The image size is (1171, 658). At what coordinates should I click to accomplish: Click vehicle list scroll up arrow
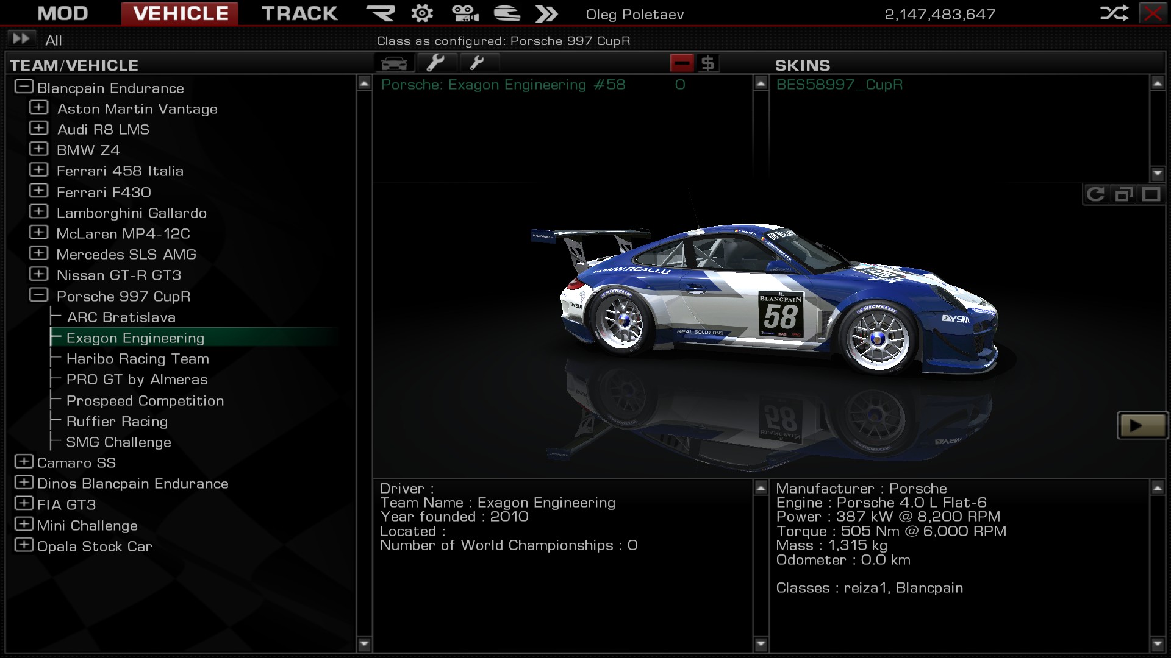(761, 83)
